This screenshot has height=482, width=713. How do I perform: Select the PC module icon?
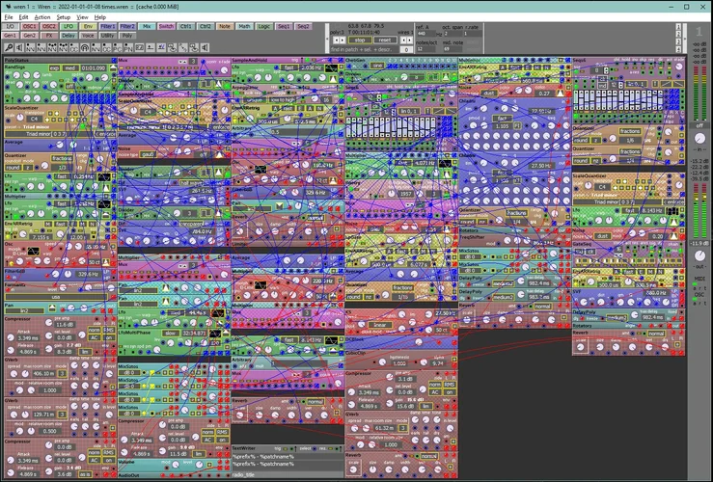click(x=117, y=47)
